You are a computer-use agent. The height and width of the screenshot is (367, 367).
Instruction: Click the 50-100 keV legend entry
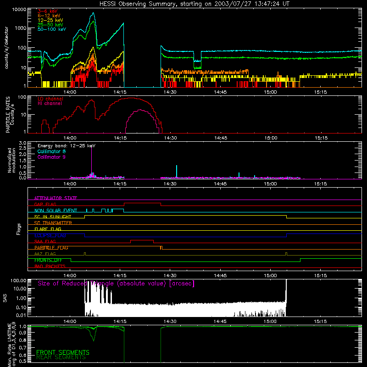[x=52, y=29]
